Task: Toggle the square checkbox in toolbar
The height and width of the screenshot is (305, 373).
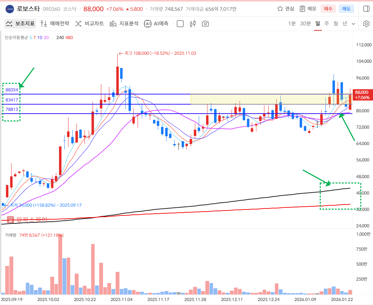Action: coord(180,24)
